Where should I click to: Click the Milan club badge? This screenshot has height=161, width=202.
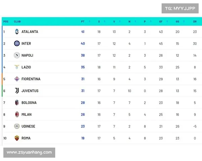tap(17, 114)
